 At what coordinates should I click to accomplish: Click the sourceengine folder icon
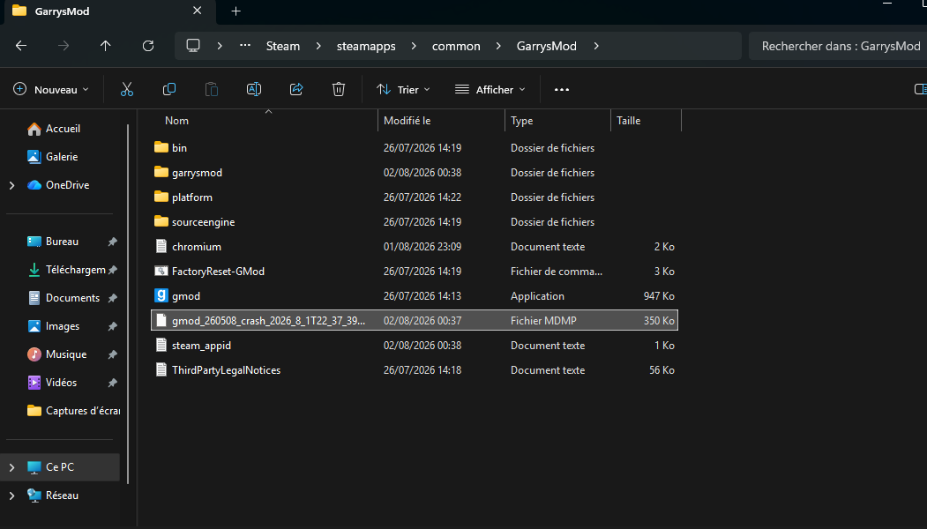coord(161,221)
